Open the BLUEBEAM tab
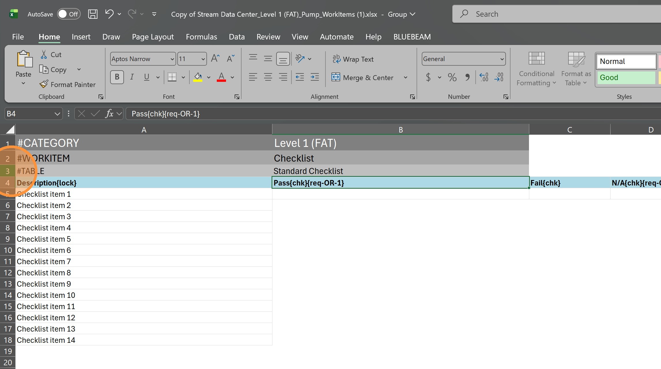This screenshot has height=369, width=661. tap(412, 37)
